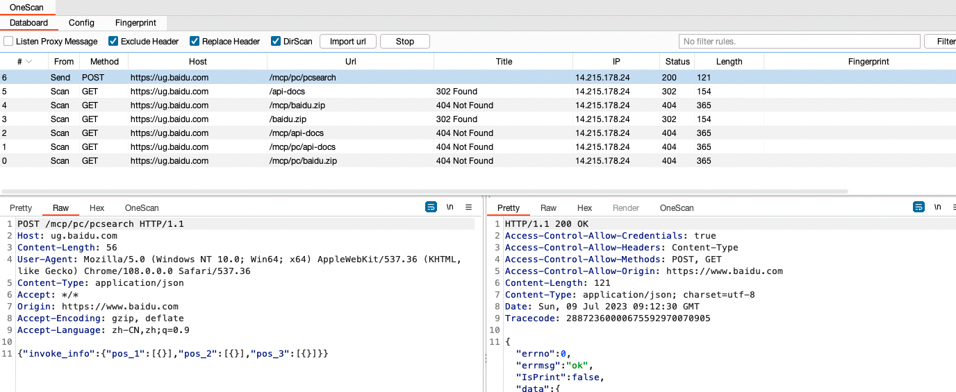The width and height of the screenshot is (956, 392).
Task: Select the row with url /mcp/pc/api-docs
Action: tap(478, 147)
